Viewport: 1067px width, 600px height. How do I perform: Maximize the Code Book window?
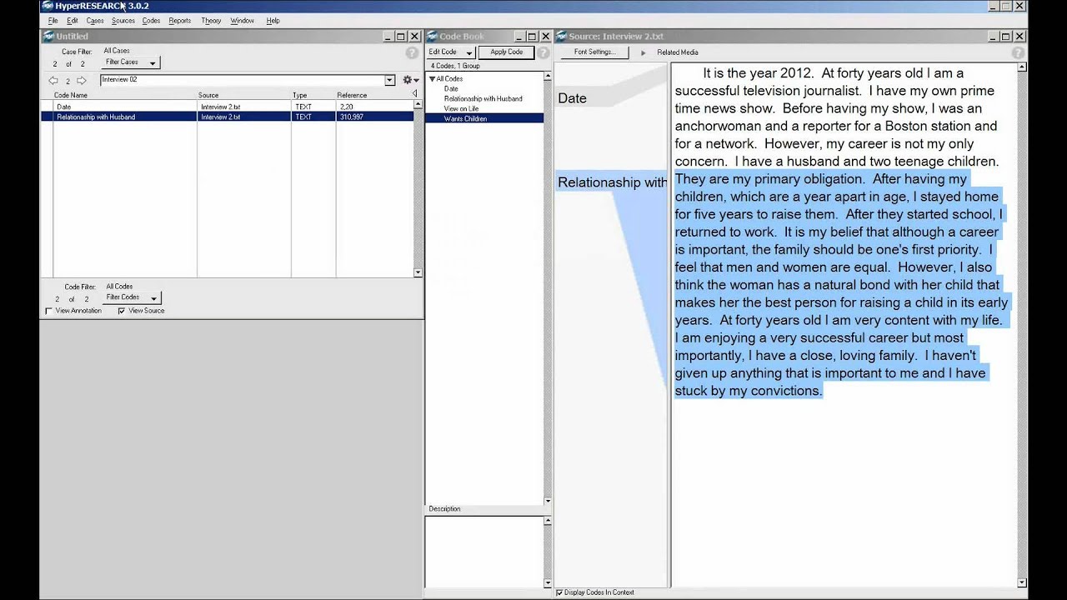tap(532, 37)
